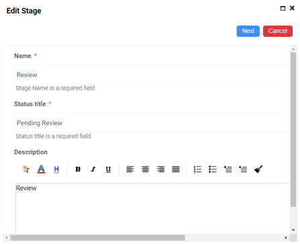This screenshot has height=244, width=300.
Task: Click the vertical scrollbar down arrow
Action: point(293,230)
